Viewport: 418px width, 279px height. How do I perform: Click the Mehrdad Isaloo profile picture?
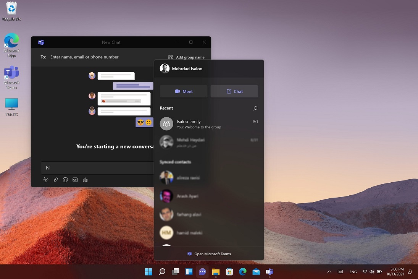pyautogui.click(x=165, y=69)
